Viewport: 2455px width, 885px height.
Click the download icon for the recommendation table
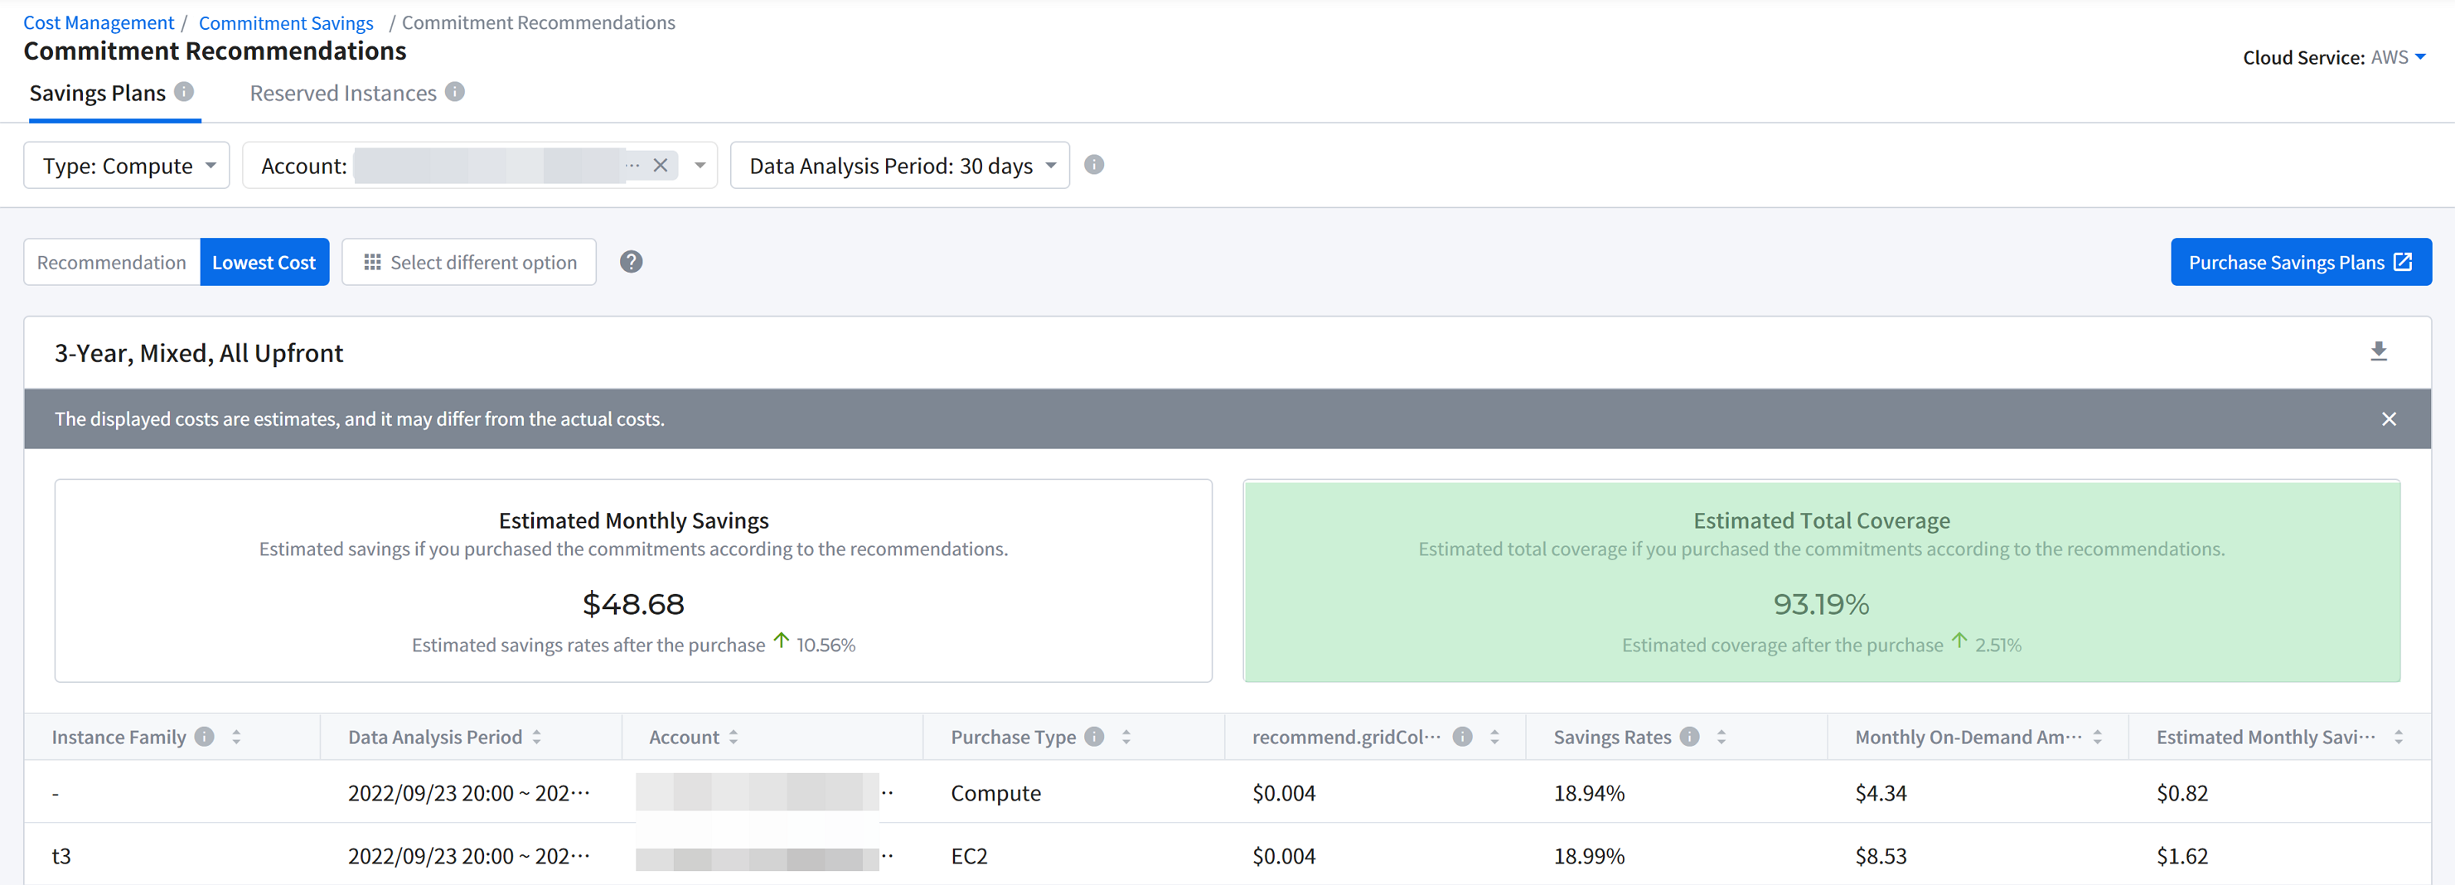2378,351
